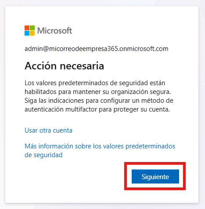This screenshot has width=205, height=209.
Task: Click the gray Microsoft wordmark text
Action: (x=54, y=31)
